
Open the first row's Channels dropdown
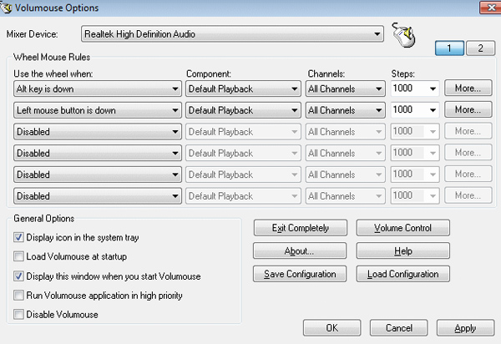[345, 89]
